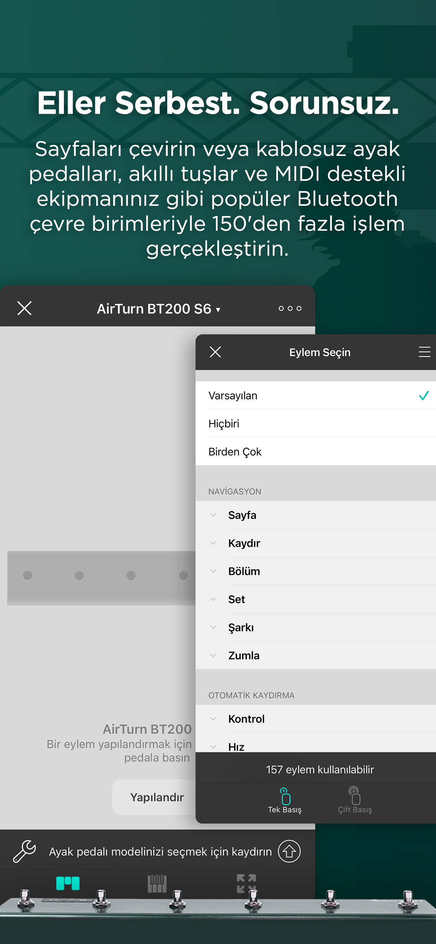Screen dimensions: 436x944
Task: Expand the Hız group
Action: coord(316,743)
